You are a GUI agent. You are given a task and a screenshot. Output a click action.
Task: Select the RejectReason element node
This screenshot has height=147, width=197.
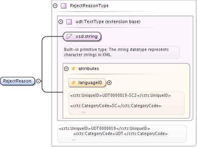click(18, 81)
